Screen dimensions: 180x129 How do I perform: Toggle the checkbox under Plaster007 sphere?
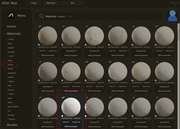(x=39, y=45)
